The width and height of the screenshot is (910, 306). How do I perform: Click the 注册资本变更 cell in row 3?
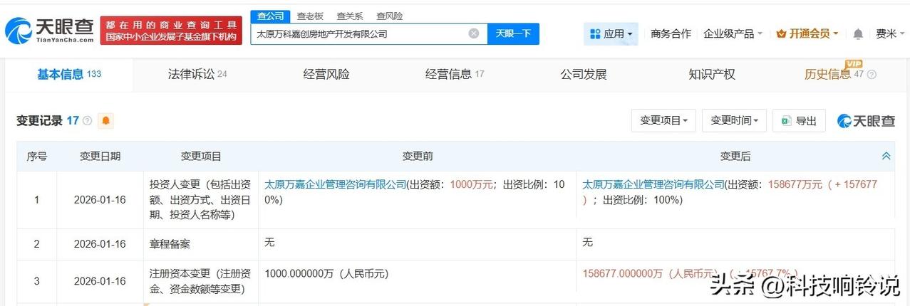[x=200, y=281]
